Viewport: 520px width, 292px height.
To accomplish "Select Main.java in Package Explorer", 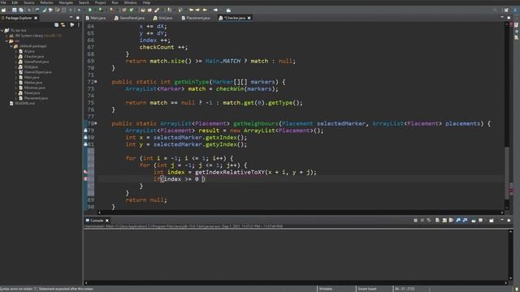I will pos(32,77).
